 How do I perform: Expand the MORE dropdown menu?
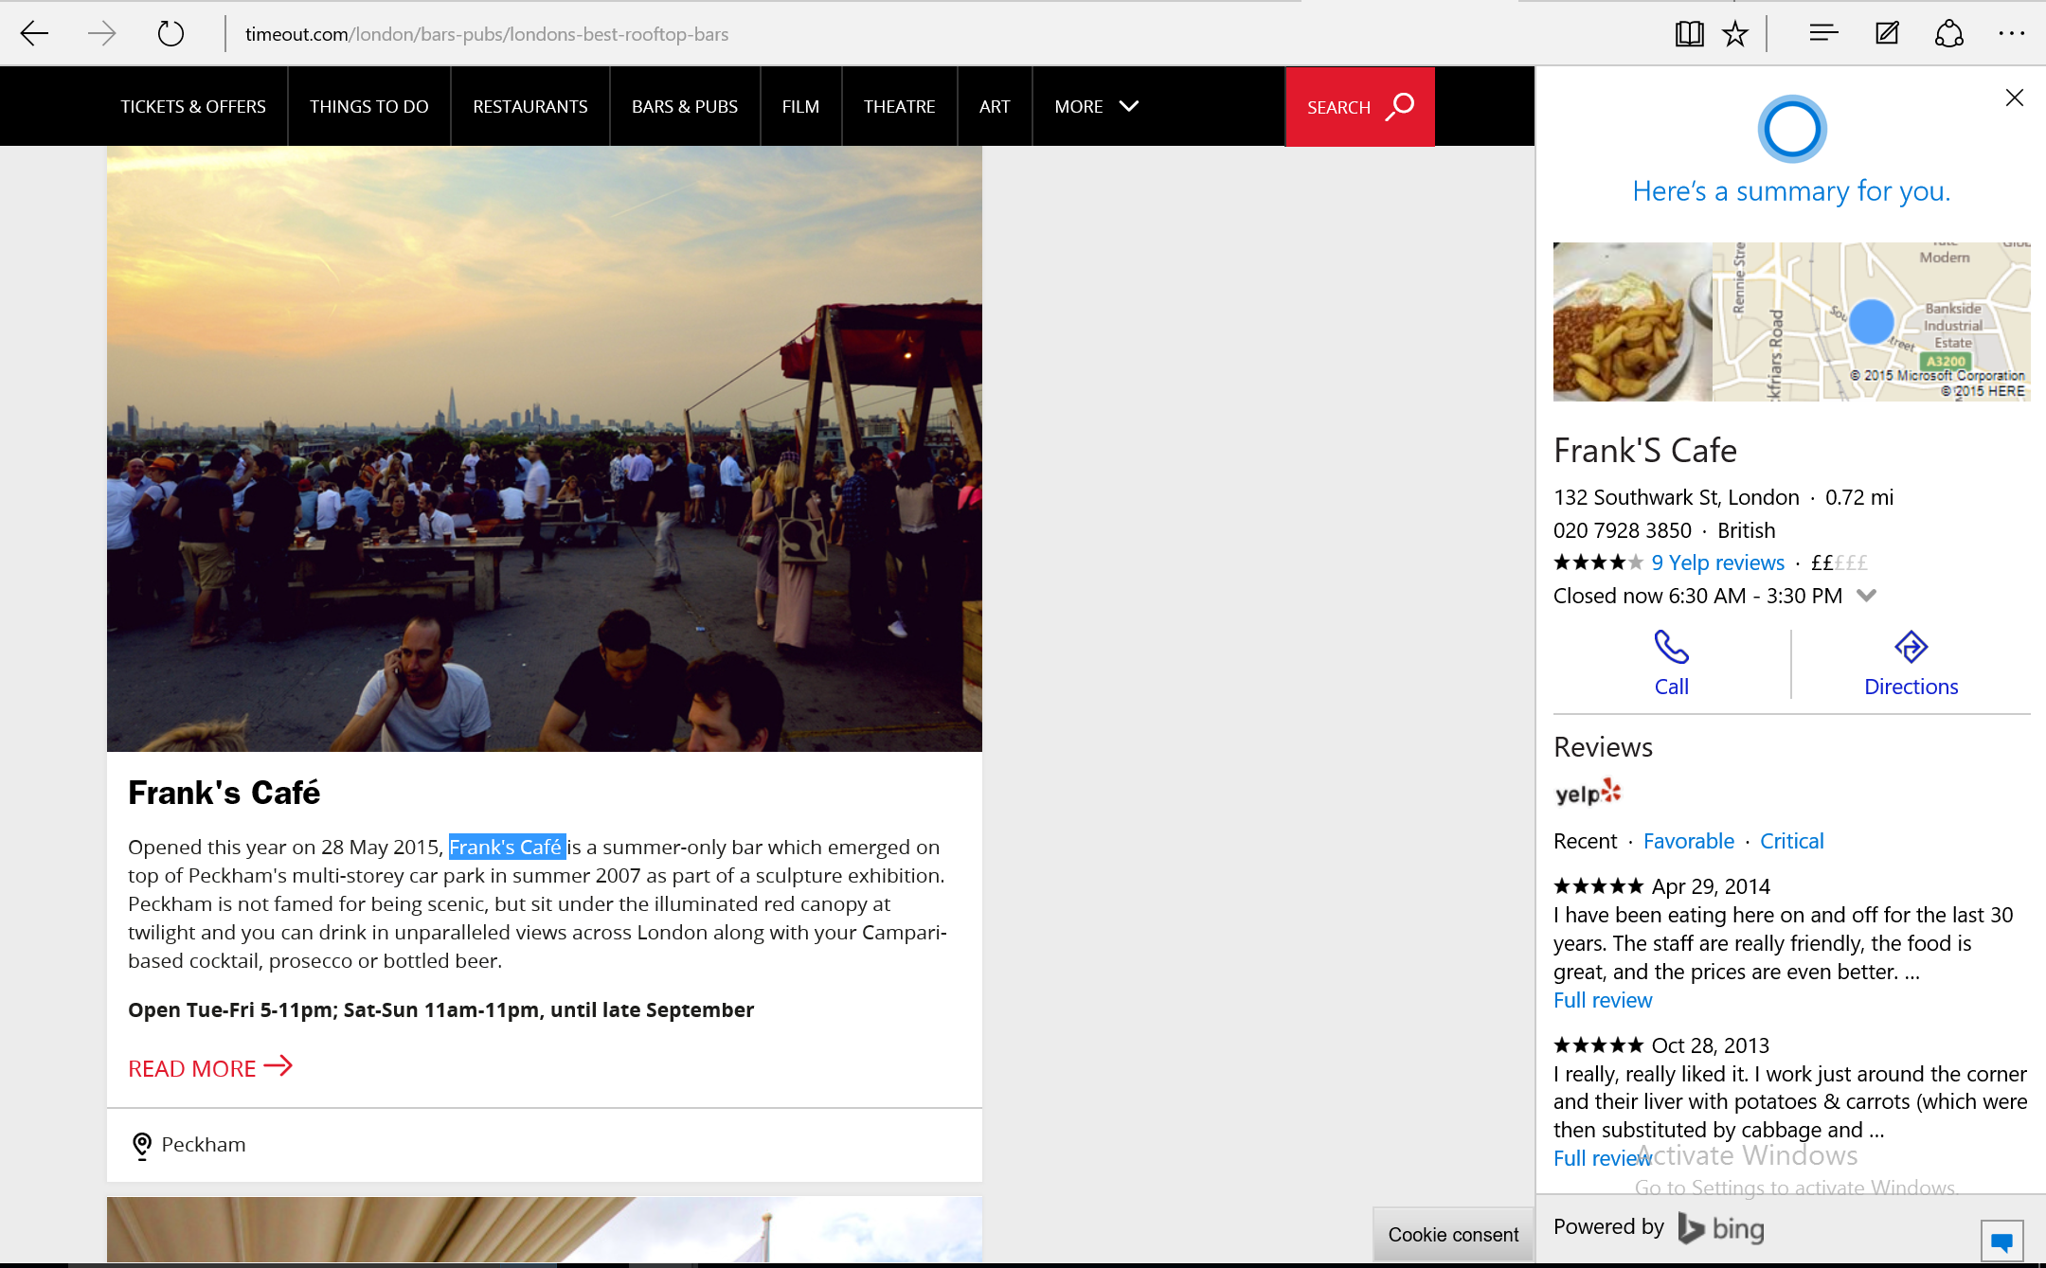click(1096, 107)
